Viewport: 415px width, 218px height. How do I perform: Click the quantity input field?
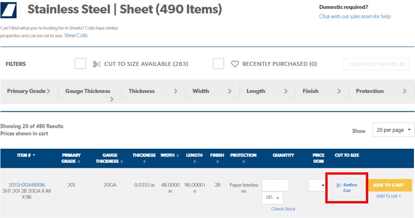click(x=276, y=185)
